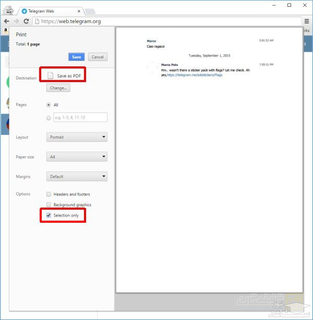
Task: Click the Save as PDF document icon
Action: coord(50,76)
